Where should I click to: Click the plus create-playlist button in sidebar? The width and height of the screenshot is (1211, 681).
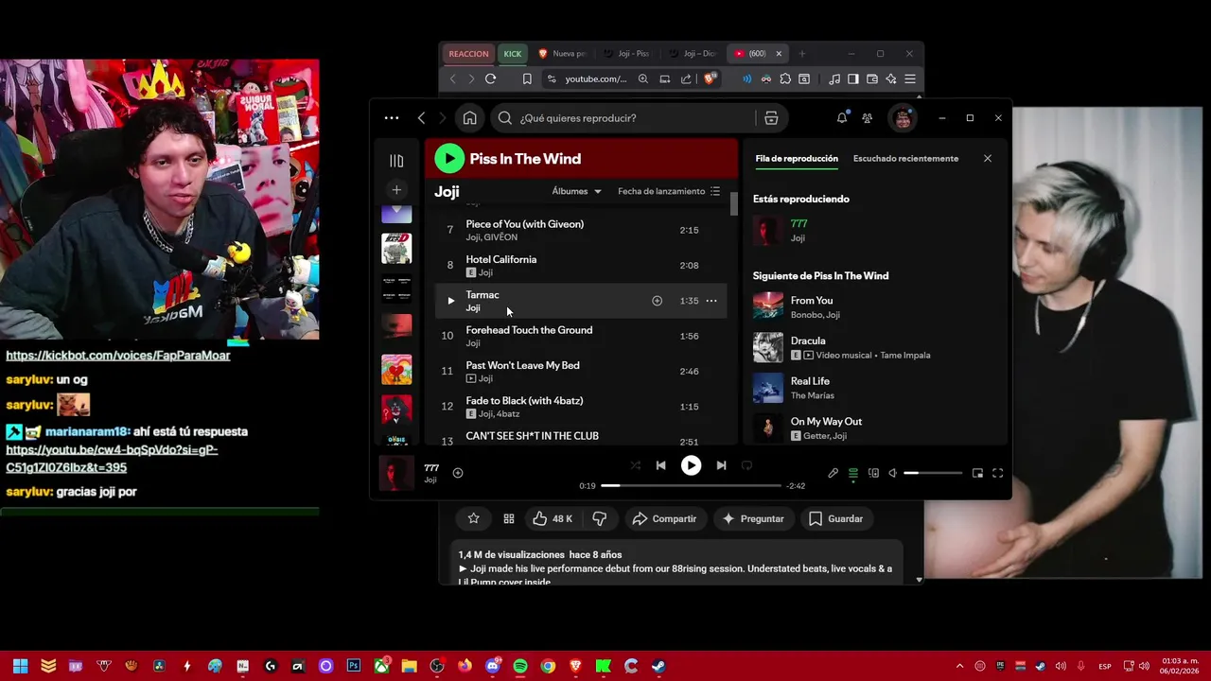click(x=396, y=190)
